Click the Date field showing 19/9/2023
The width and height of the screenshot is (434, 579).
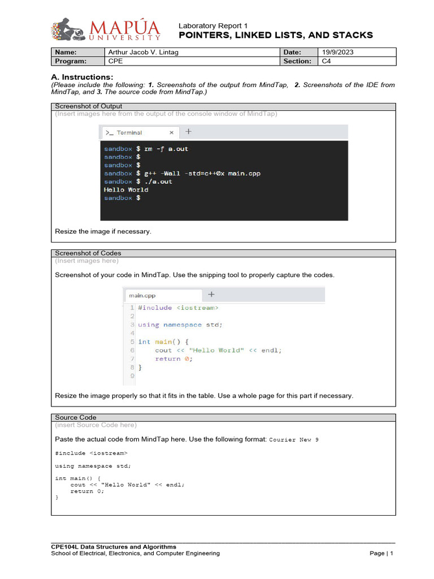click(x=357, y=52)
